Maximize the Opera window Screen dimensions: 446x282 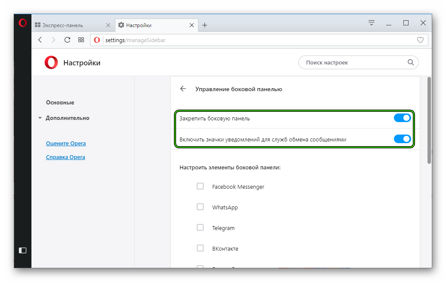(406, 23)
